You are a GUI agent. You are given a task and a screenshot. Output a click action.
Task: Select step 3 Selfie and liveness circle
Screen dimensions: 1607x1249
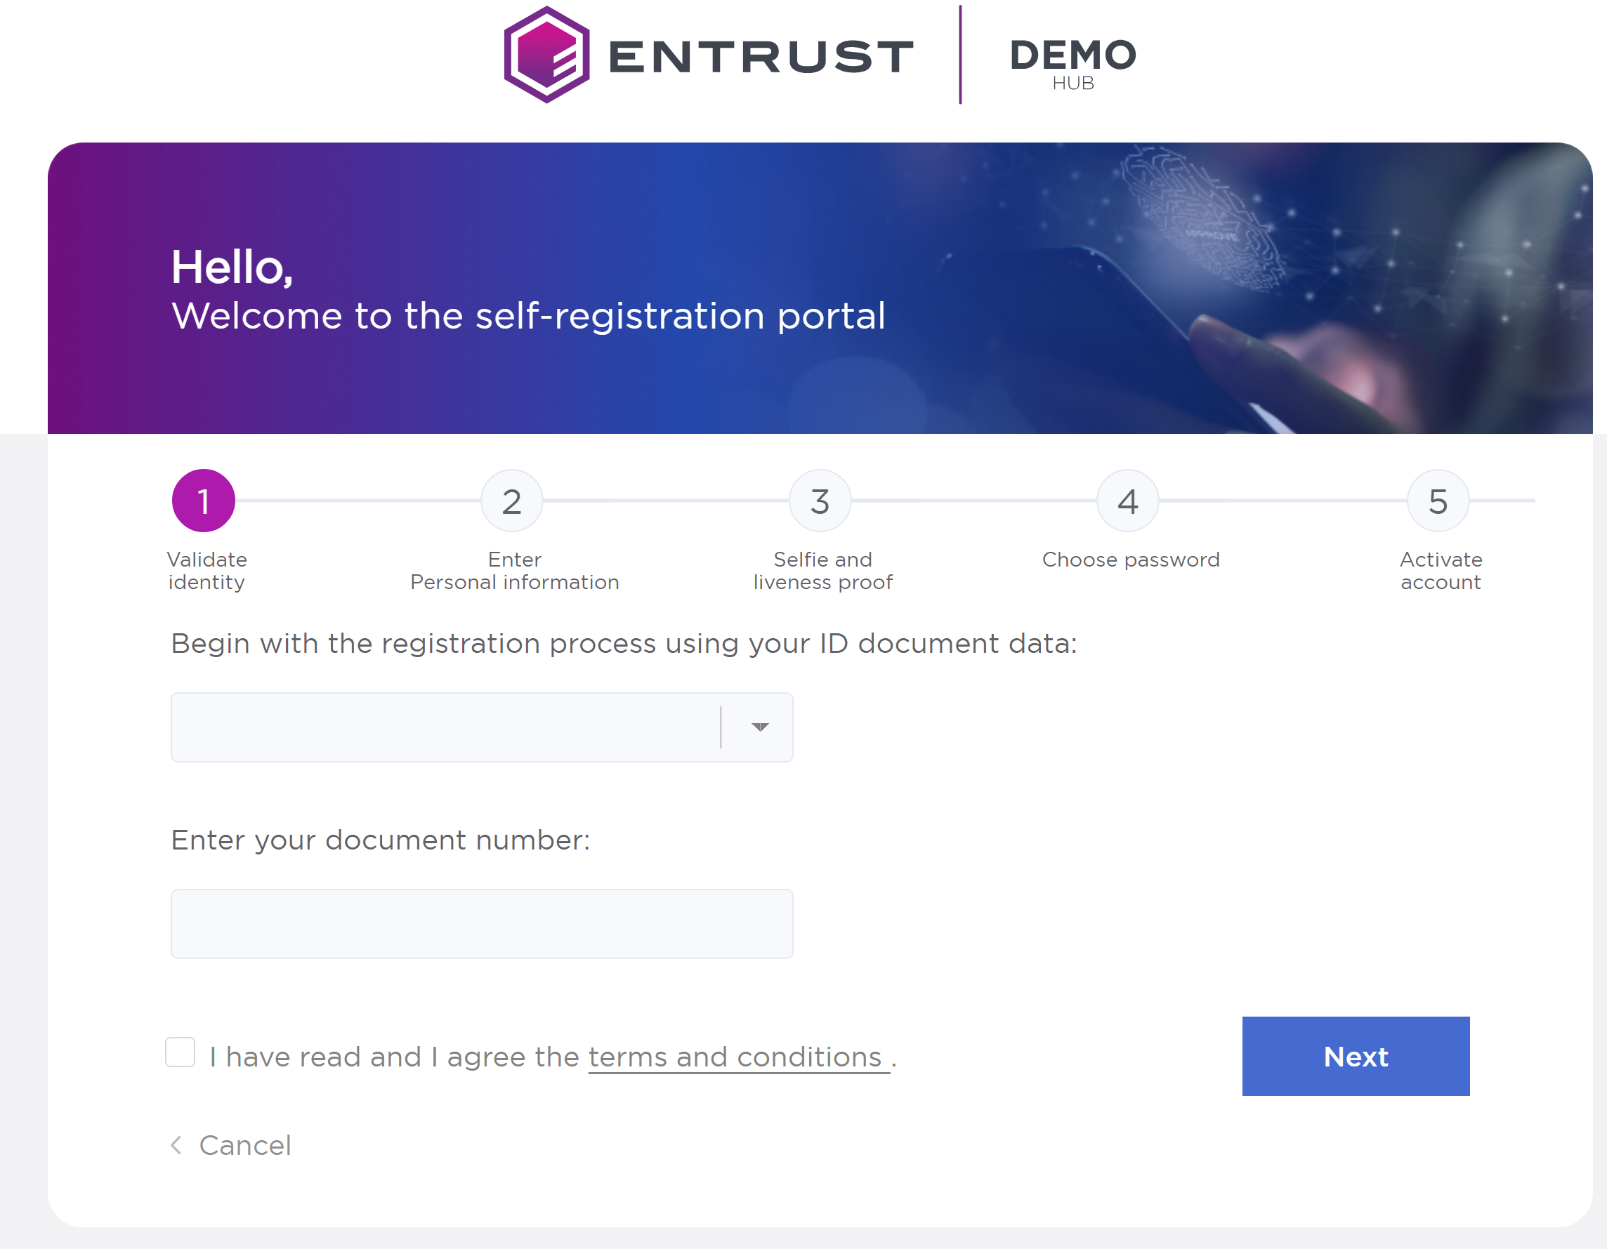click(820, 501)
